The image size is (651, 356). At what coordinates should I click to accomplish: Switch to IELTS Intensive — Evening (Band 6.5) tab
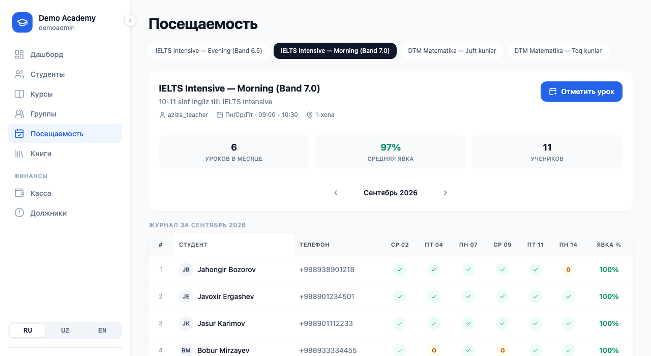[209, 51]
